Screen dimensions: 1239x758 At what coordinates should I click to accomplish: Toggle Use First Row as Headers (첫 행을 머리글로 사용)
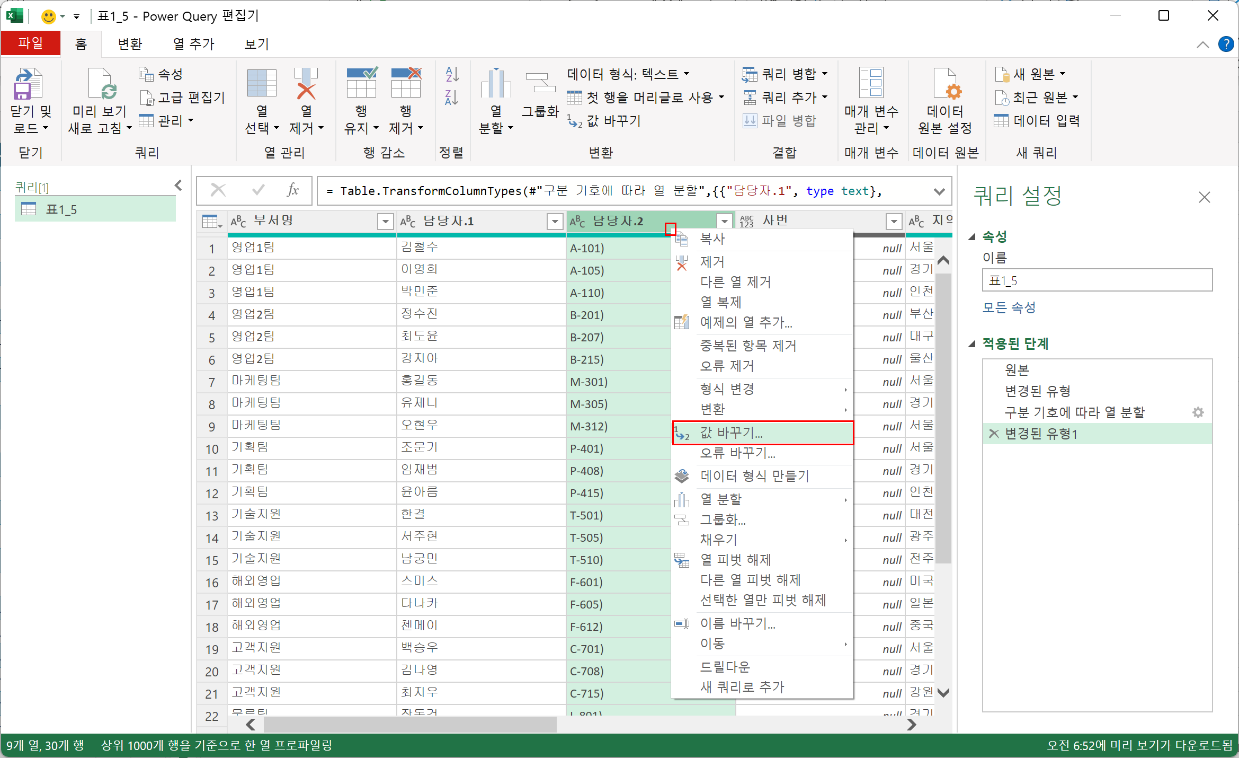tap(645, 98)
